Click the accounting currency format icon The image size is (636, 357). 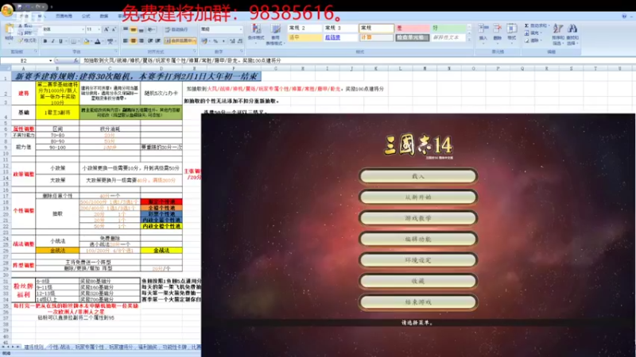click(x=205, y=41)
